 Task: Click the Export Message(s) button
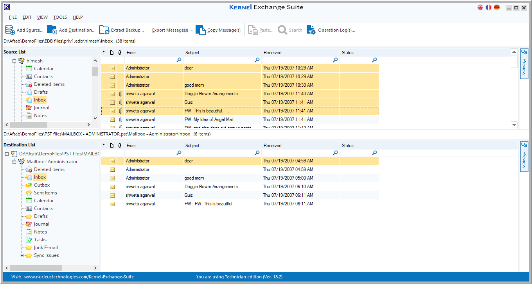click(x=170, y=30)
